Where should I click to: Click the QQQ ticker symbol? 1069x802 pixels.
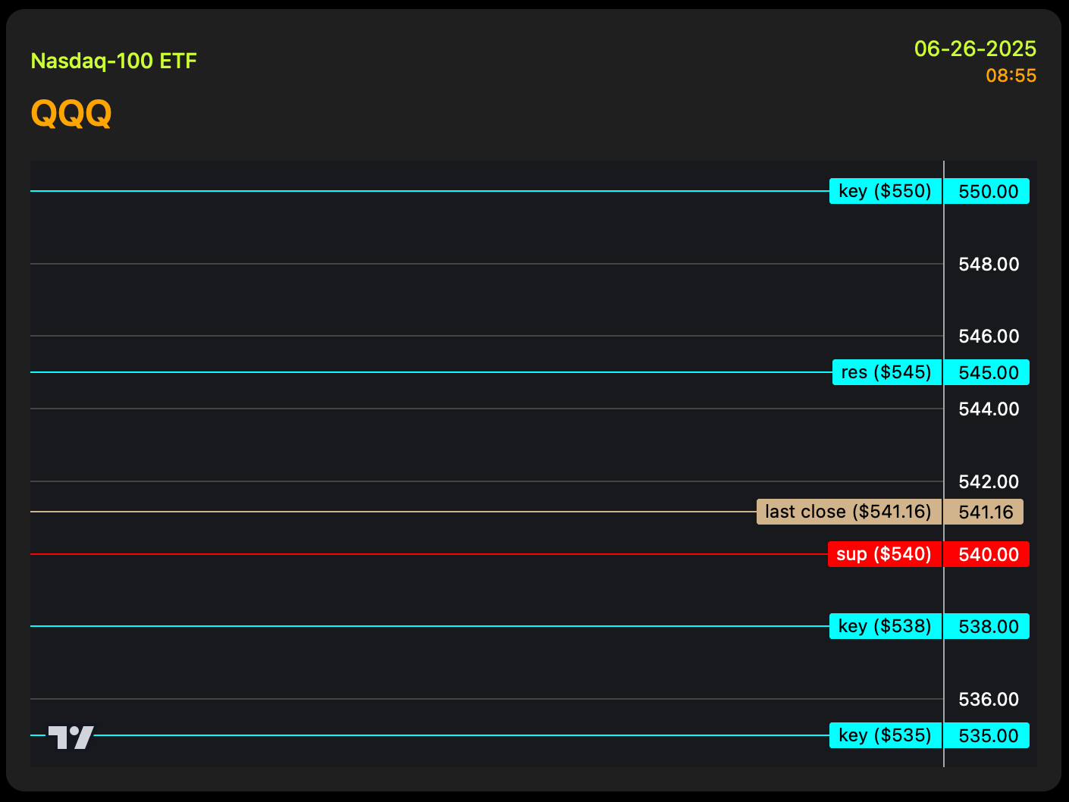click(x=71, y=114)
